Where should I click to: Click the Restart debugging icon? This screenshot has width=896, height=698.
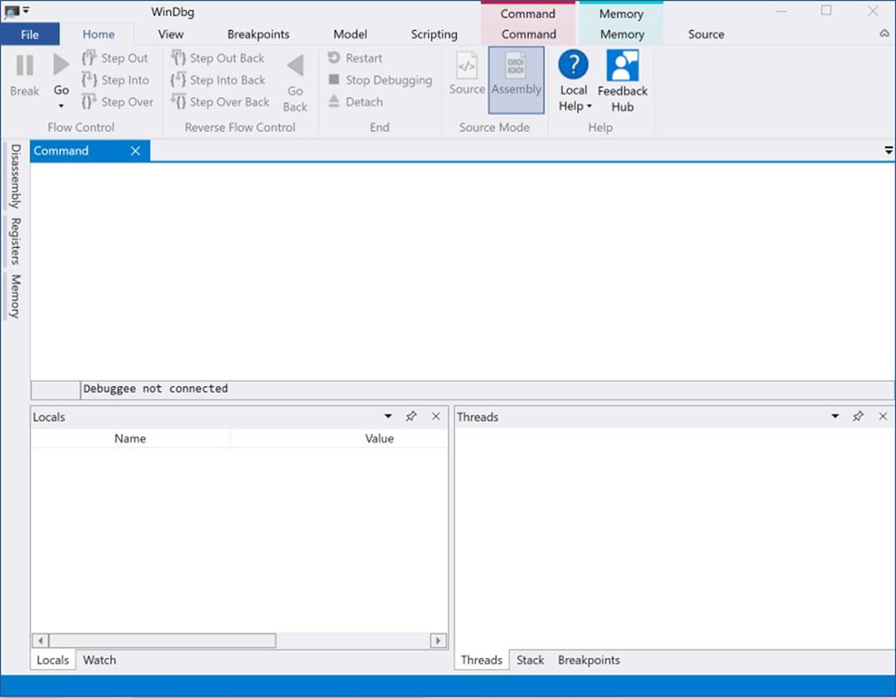point(334,57)
